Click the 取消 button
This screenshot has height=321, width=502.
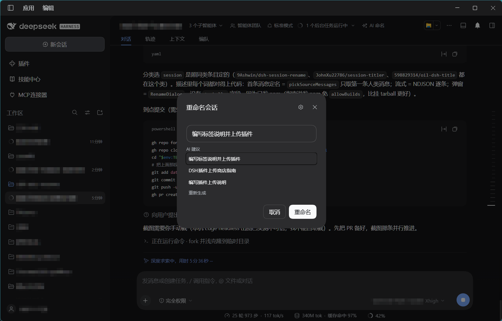coord(275,212)
